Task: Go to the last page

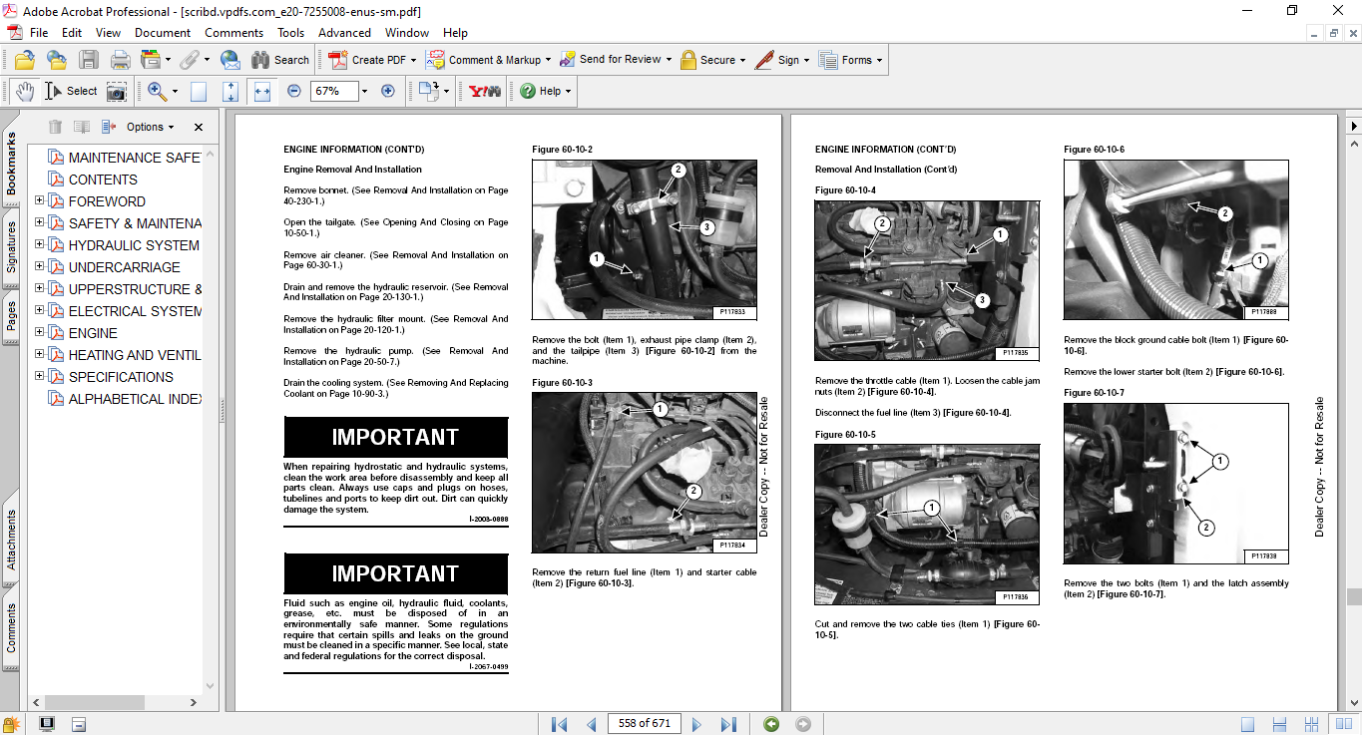Action: click(x=728, y=724)
